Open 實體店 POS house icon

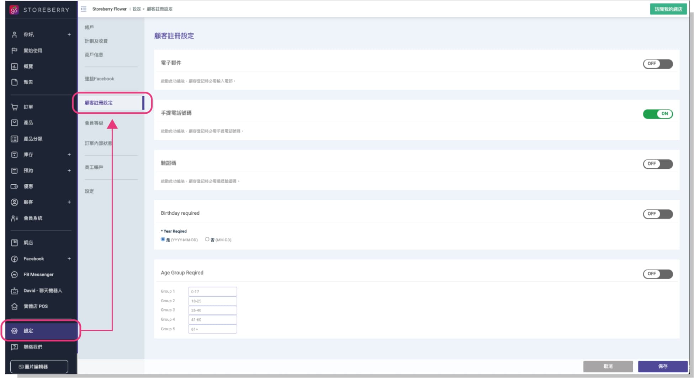point(14,306)
